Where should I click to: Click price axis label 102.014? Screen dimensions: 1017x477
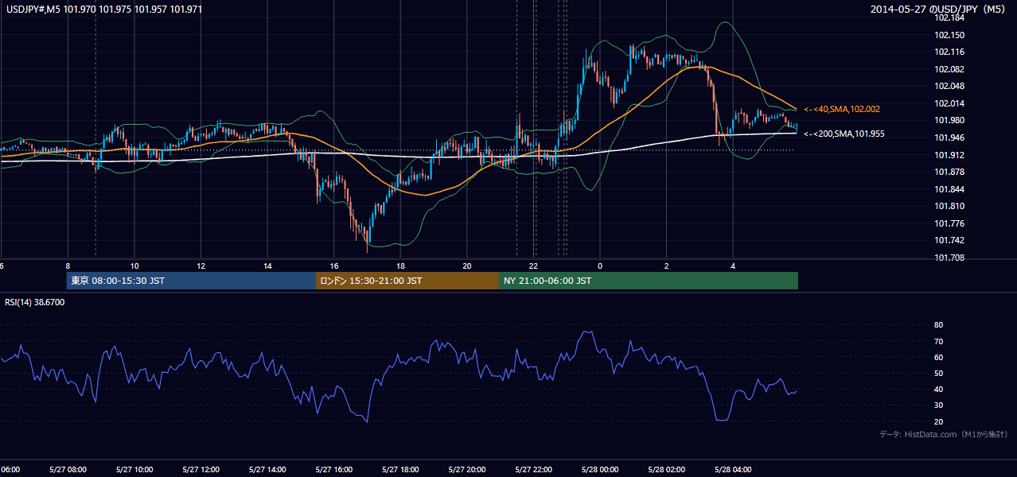tap(950, 103)
